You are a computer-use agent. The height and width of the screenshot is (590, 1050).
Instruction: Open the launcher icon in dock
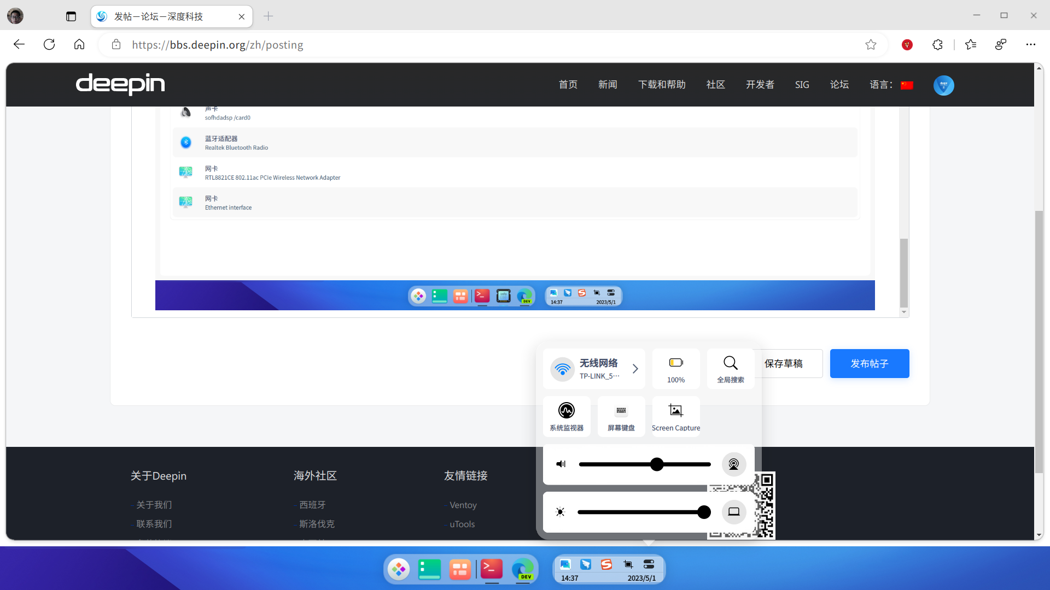[x=399, y=569]
